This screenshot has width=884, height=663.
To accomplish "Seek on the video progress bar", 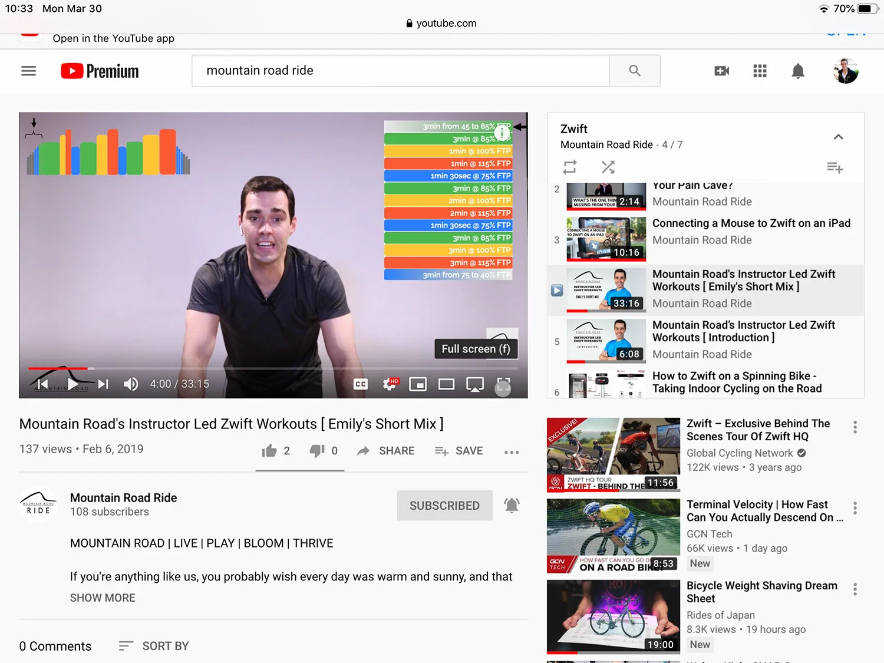I will click(273, 368).
